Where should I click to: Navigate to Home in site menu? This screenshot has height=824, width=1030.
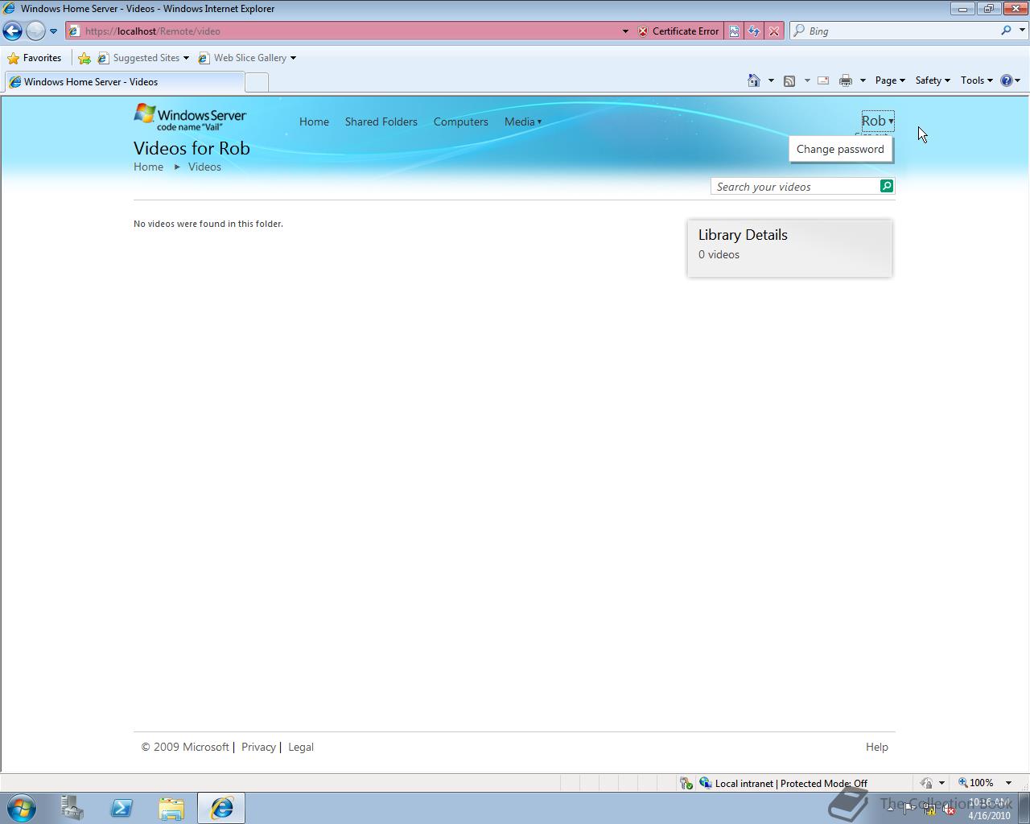[x=314, y=122]
